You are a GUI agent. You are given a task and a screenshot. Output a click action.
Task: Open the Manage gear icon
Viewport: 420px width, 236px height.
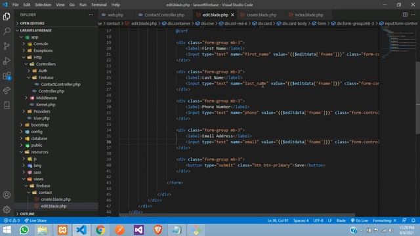click(7, 210)
